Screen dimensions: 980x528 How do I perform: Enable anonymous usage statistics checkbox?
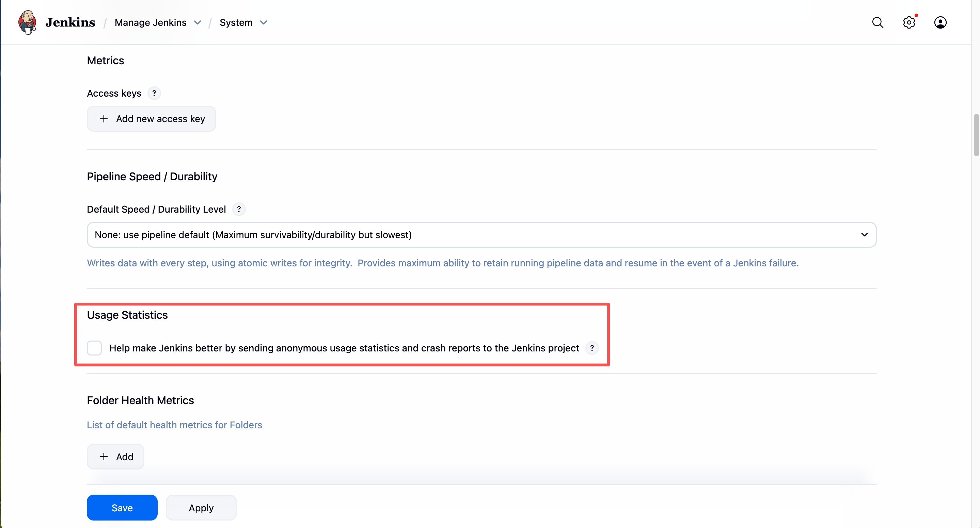(94, 348)
